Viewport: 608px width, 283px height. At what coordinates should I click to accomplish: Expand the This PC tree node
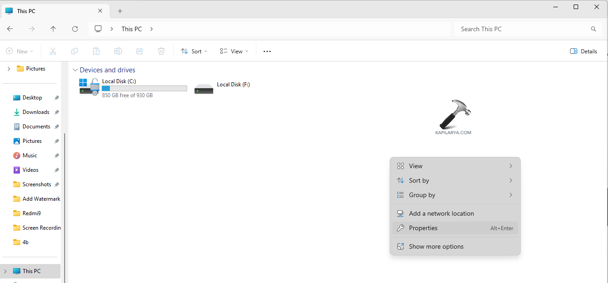point(5,271)
